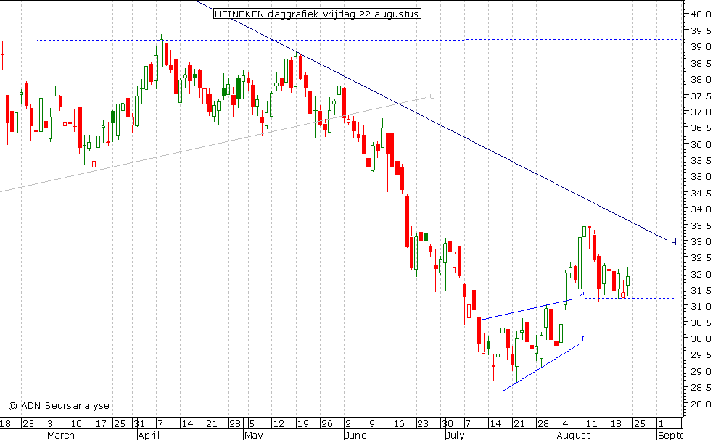Click the 40.0 price axis label
This screenshot has width=713, height=440.
[701, 14]
